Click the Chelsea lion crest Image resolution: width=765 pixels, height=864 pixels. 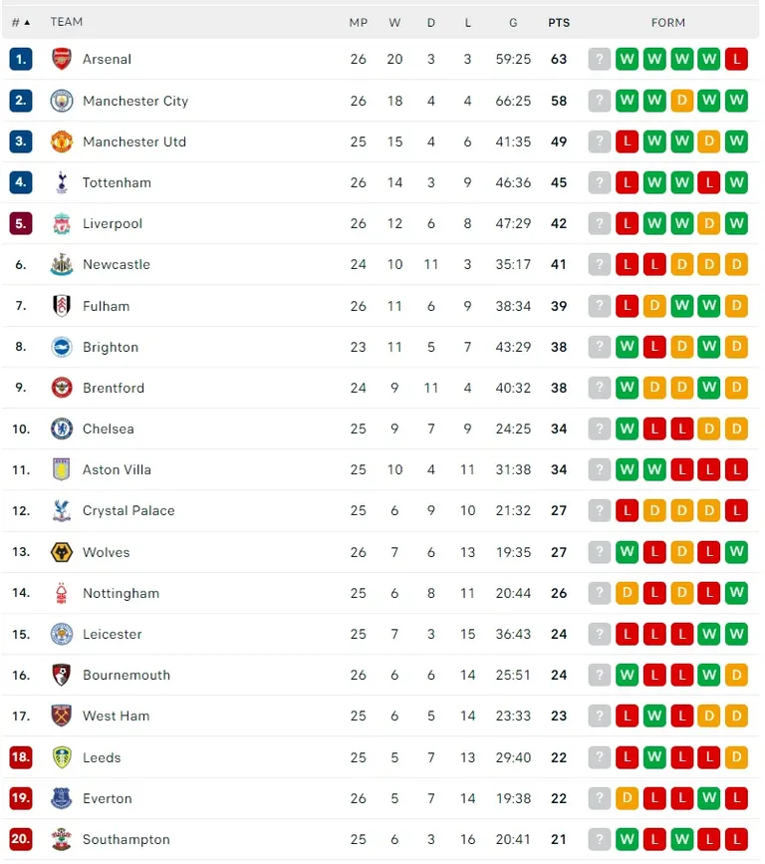click(62, 429)
